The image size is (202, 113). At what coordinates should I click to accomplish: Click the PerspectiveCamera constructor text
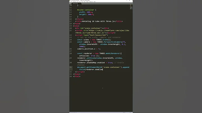click(x=113, y=42)
